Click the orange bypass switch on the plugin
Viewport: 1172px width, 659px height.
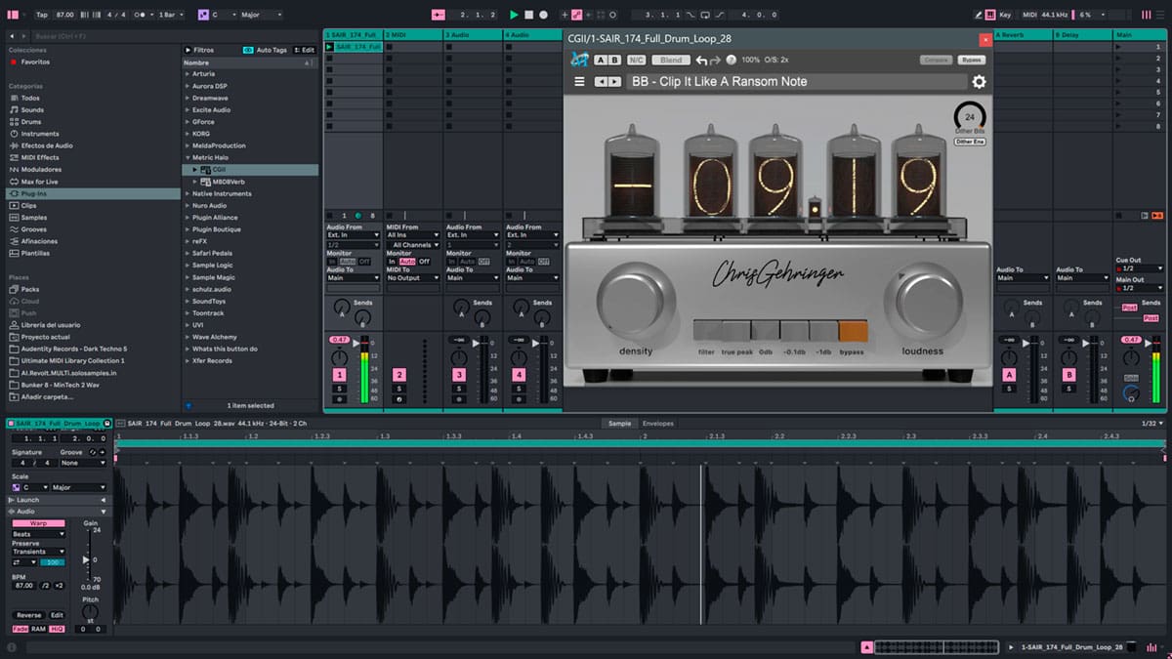click(x=852, y=331)
